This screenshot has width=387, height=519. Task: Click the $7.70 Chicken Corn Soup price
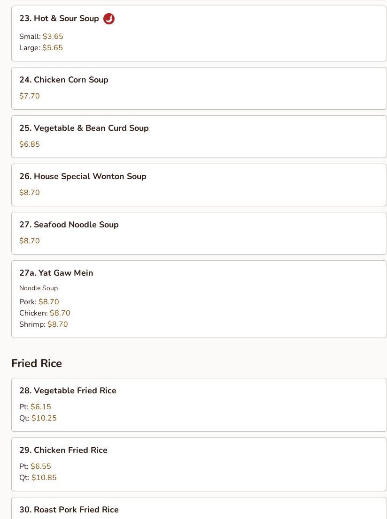(30, 96)
